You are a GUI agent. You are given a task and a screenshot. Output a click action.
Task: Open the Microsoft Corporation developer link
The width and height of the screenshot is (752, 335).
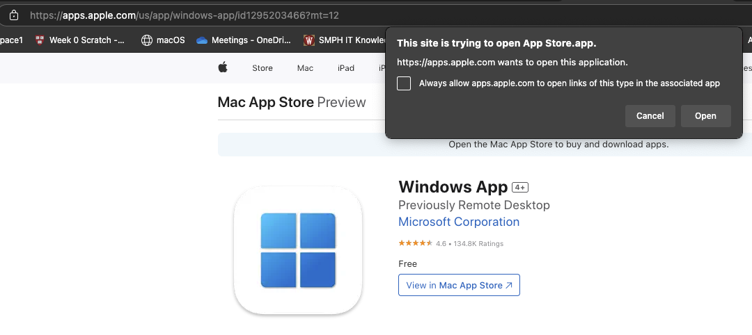click(x=459, y=222)
